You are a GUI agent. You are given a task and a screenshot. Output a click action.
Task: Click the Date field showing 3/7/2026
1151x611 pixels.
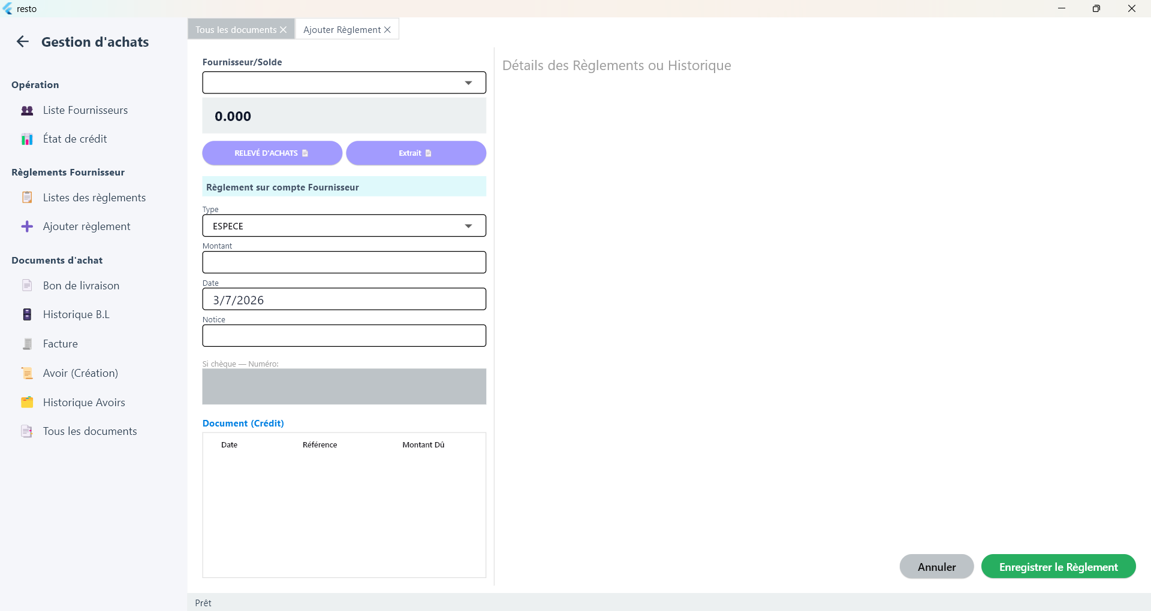(344, 299)
